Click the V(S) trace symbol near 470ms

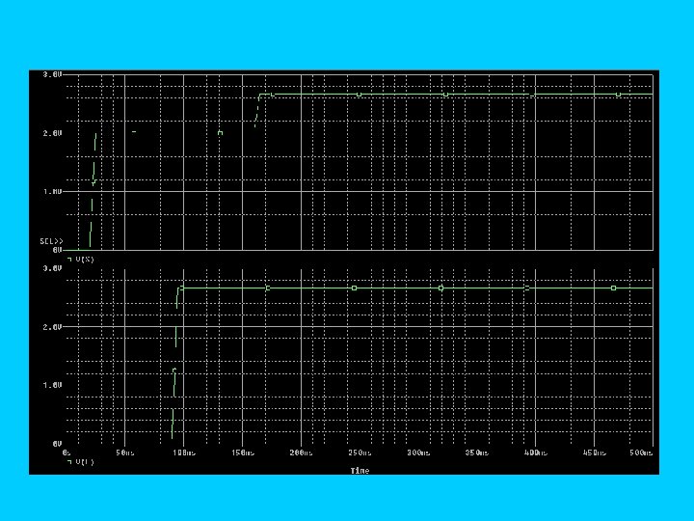[618, 95]
